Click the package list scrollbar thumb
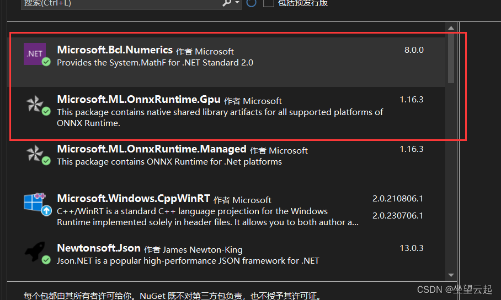Image resolution: width=501 pixels, height=300 pixels. pos(451,57)
